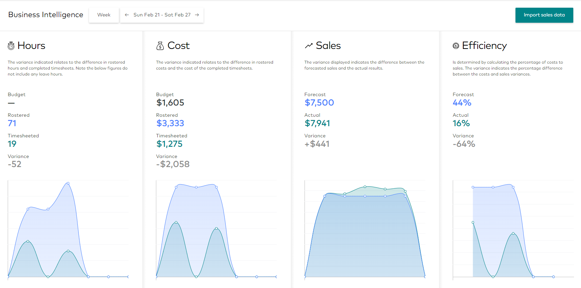581x288 pixels.
Task: Click the Hours rostered value 71
Action: pos(12,123)
